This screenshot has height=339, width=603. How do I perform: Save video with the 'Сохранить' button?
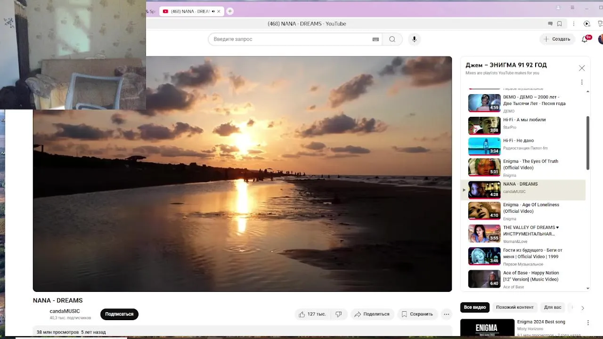(x=416, y=314)
